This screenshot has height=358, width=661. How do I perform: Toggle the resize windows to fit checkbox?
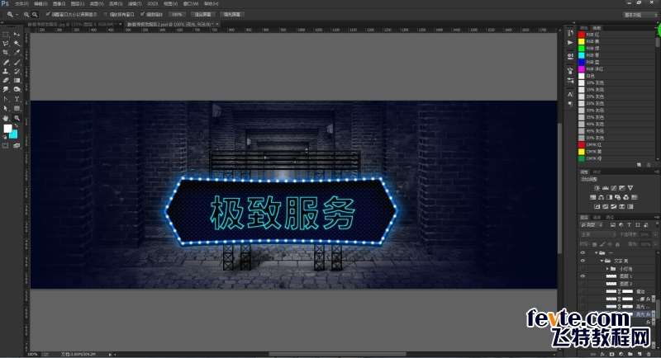coord(49,14)
